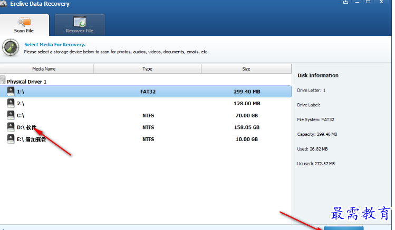The width and height of the screenshot is (395, 230).
Task: Click the 70.00 GB size cell
Action: coord(247,116)
